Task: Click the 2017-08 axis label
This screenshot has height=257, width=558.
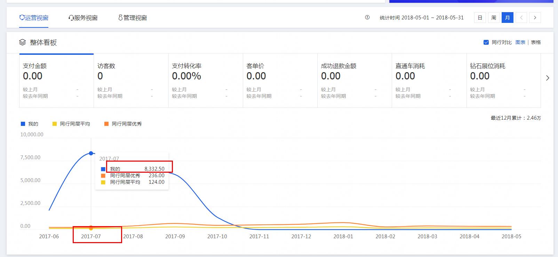Action: (x=133, y=237)
